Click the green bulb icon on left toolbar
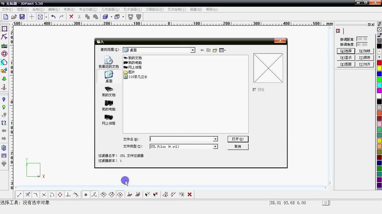Viewport: 382px width, 214px height. pyautogui.click(x=4, y=107)
